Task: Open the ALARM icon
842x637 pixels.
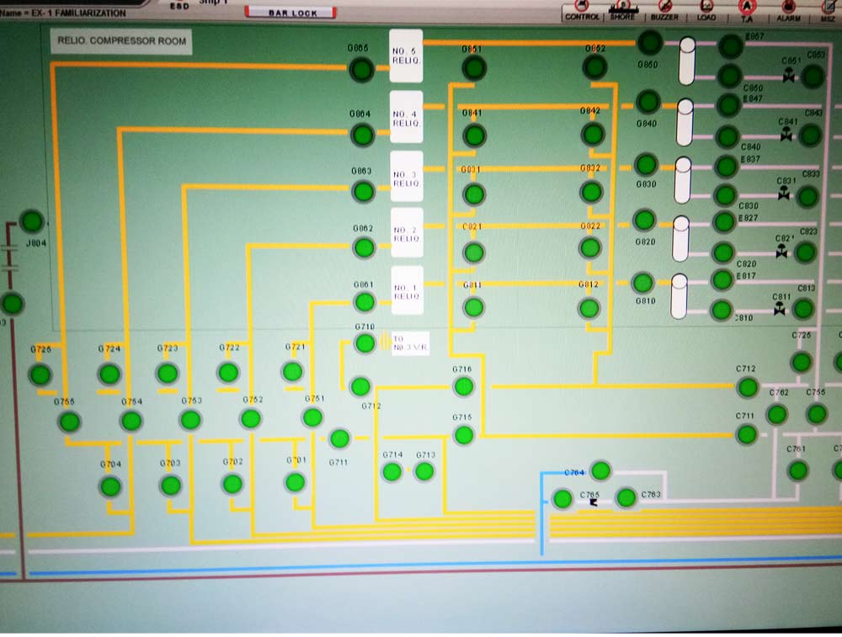Action: pyautogui.click(x=788, y=8)
